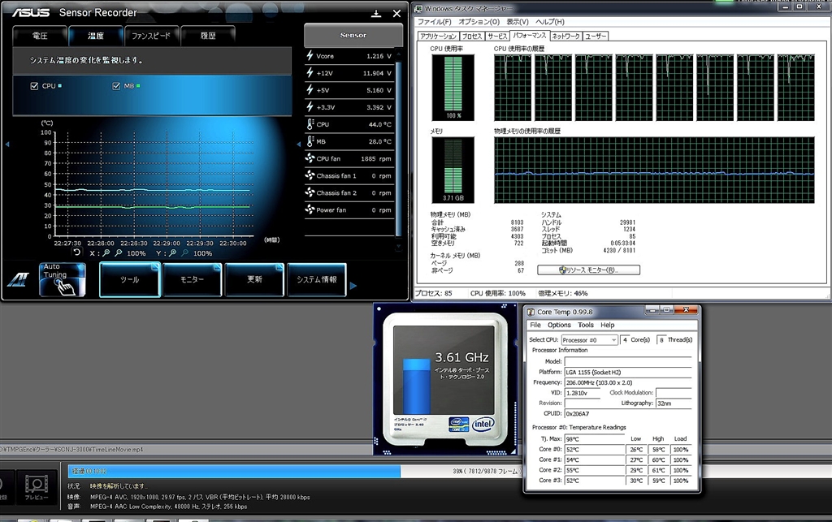832x522 pixels.
Task: Open the Options menu in Core Temp
Action: (559, 325)
